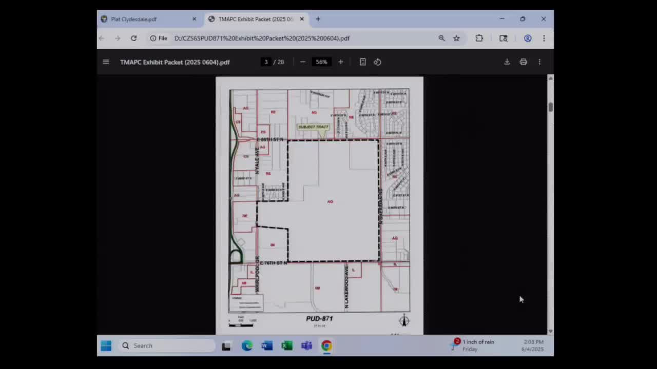Click the 56% zoom level field
This screenshot has height=369, width=657.
point(321,62)
